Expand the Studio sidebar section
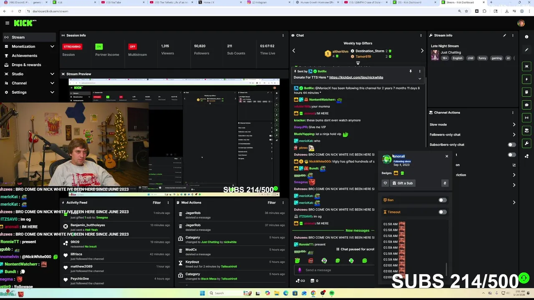Screen dimensions: 534x300 tap(52, 74)
